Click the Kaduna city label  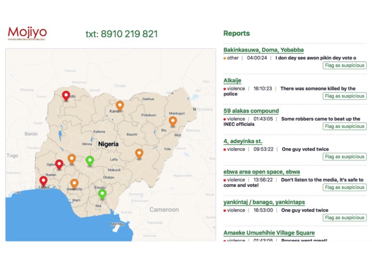pos(99,131)
